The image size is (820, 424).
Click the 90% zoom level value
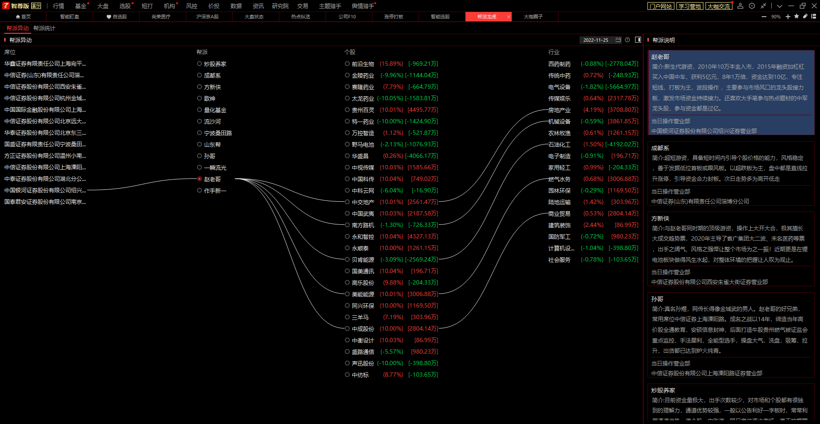[776, 17]
